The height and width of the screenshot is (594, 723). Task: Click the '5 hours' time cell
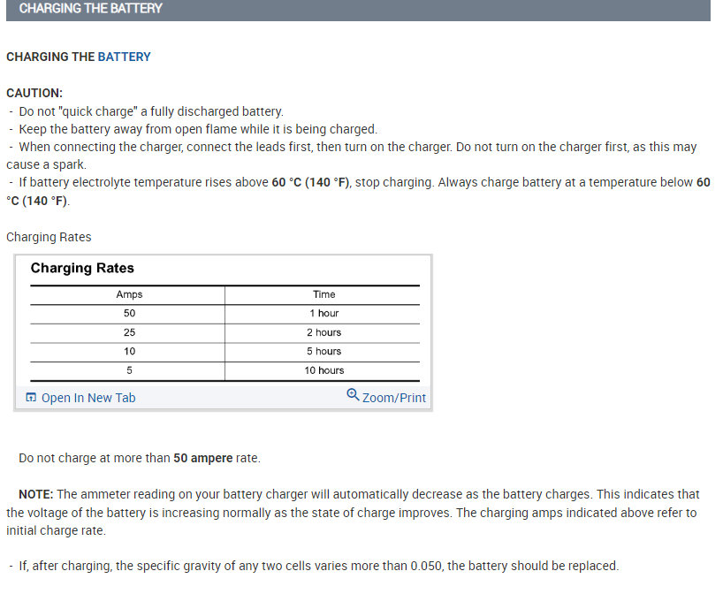tap(323, 352)
